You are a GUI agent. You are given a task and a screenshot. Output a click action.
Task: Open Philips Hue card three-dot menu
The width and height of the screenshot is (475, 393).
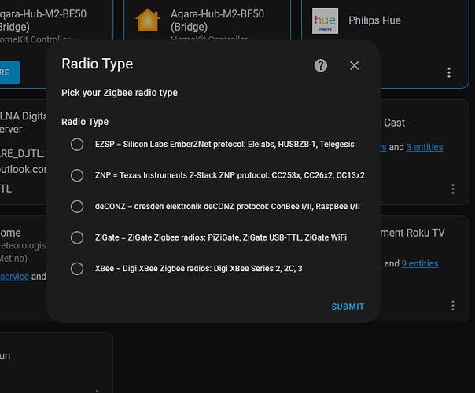pyautogui.click(x=449, y=72)
